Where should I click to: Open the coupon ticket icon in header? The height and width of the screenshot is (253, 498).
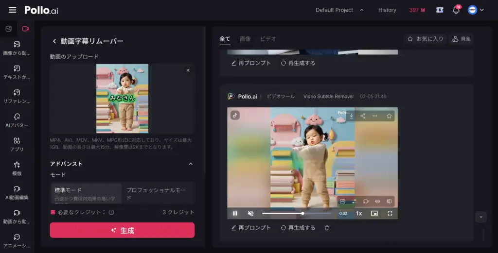pos(440,10)
